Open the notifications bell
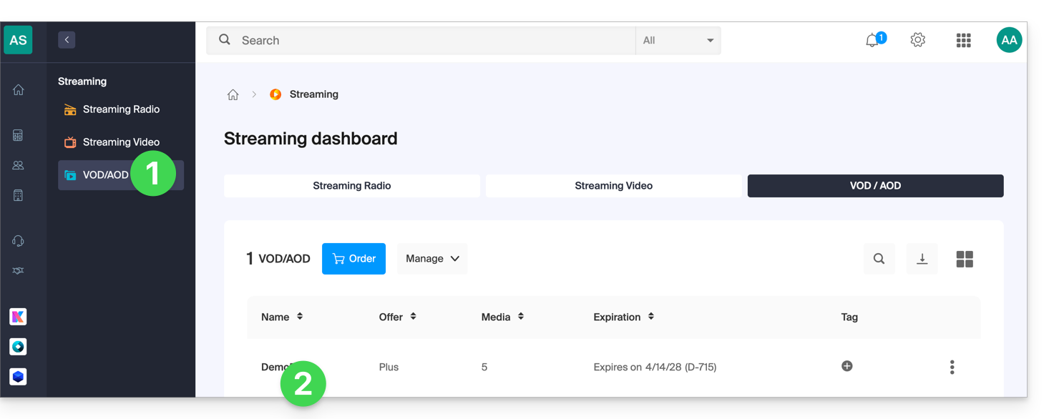 click(x=872, y=40)
